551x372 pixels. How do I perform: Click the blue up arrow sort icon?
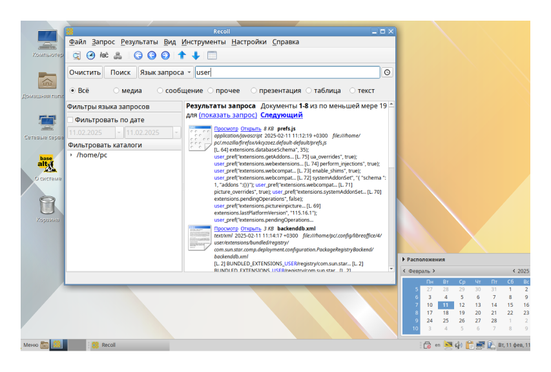[x=182, y=55]
